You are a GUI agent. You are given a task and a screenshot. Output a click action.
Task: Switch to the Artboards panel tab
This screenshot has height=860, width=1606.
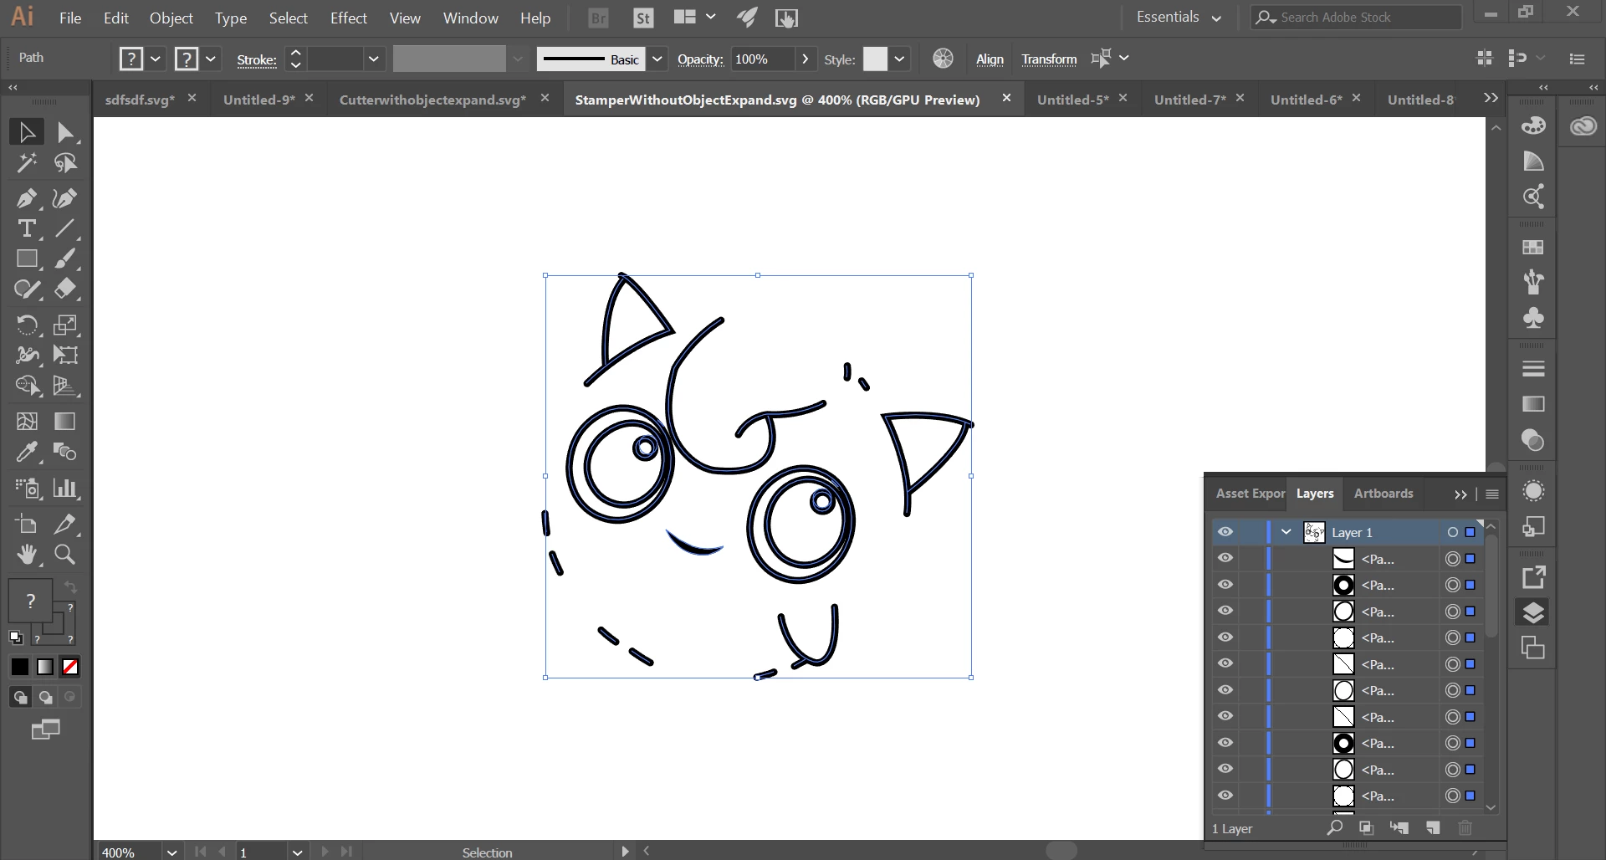1384,494
